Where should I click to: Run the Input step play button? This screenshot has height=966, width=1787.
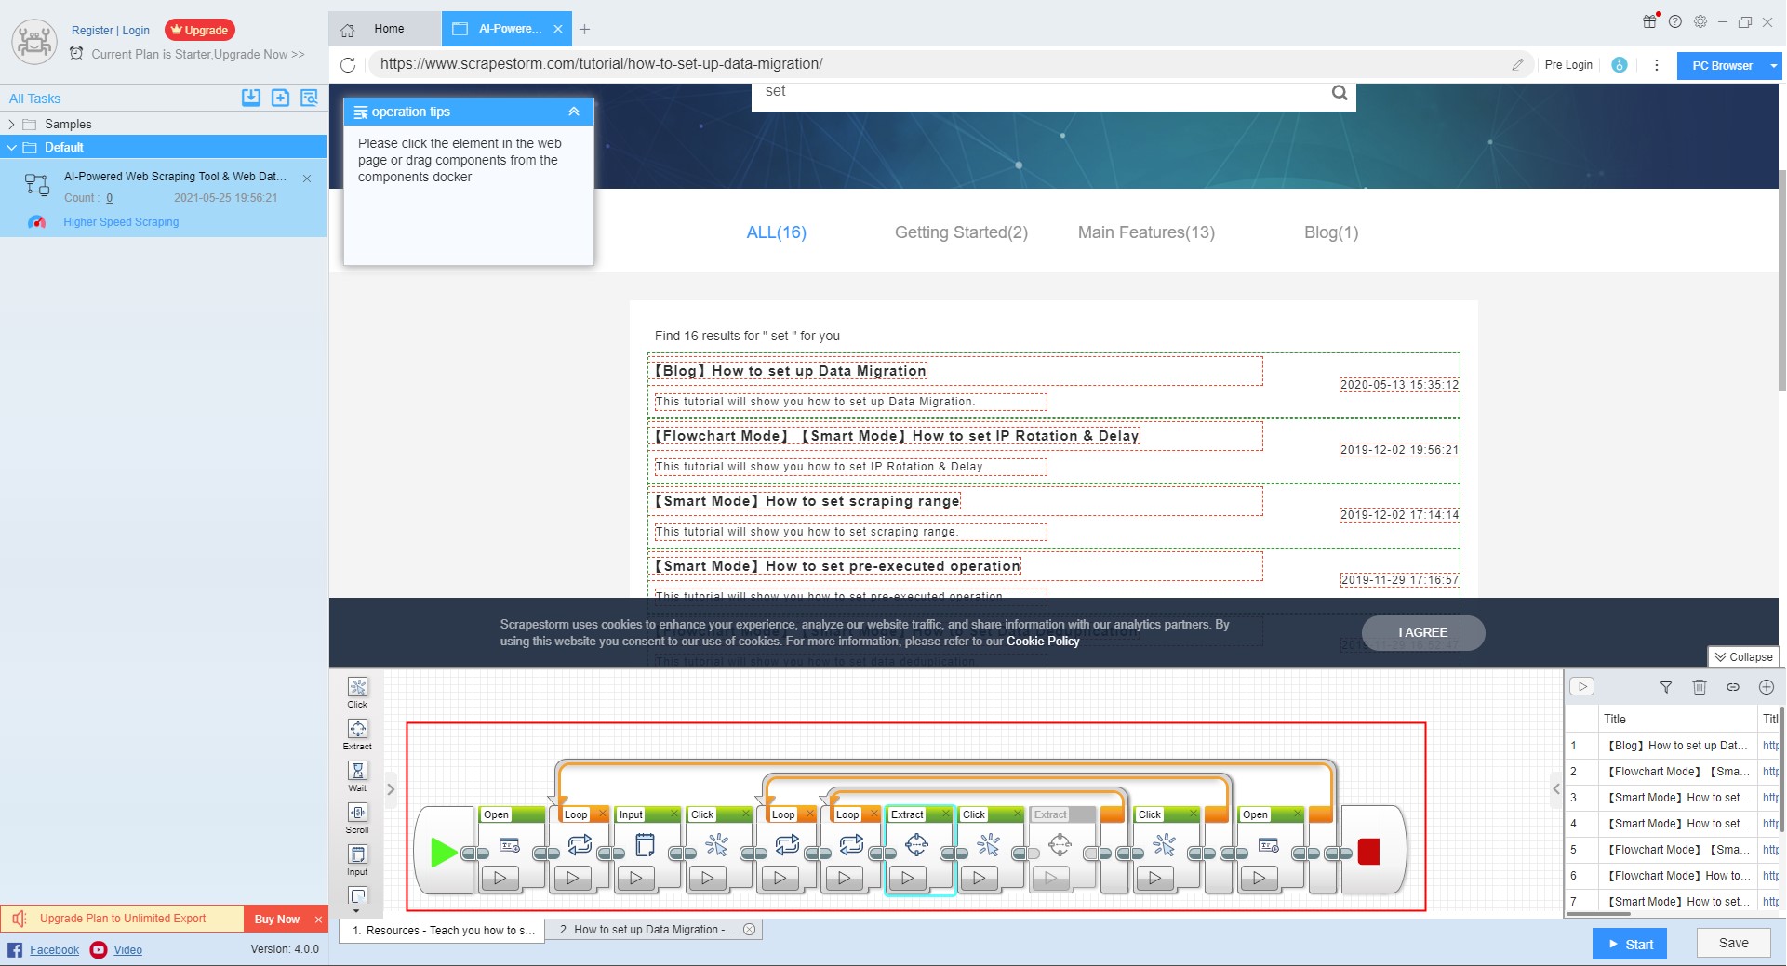[636, 878]
